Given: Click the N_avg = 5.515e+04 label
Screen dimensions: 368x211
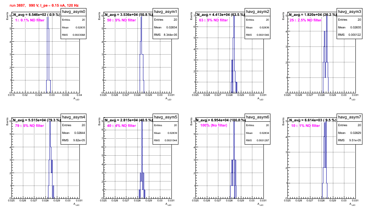Looking at the screenshot, I should (x=37, y=120).
